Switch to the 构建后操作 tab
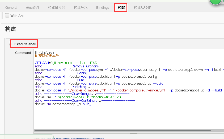 tap(142, 8)
